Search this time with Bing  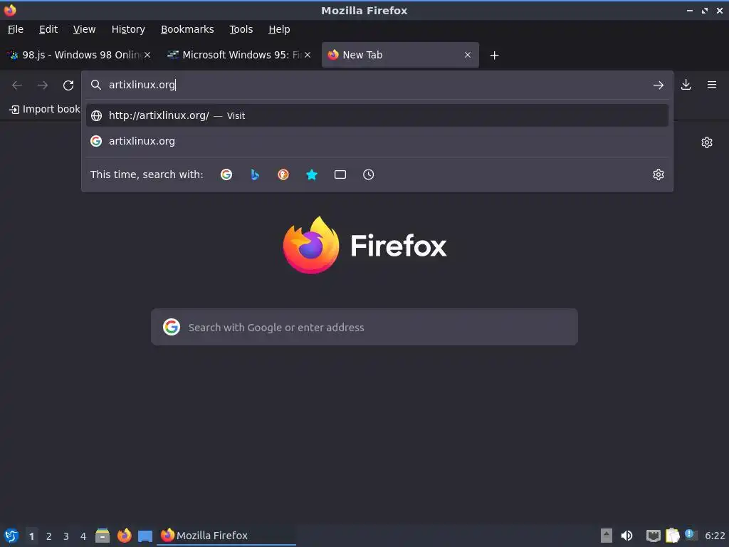(x=255, y=174)
